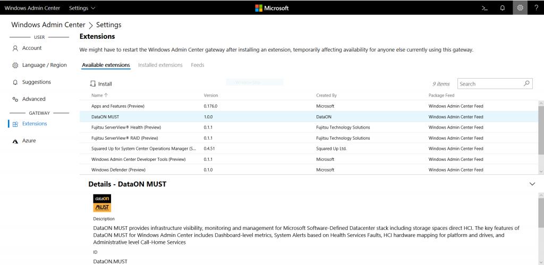The width and height of the screenshot is (544, 265).
Task: Select Windows Admin Center Developer Tools row
Action: tap(309, 159)
